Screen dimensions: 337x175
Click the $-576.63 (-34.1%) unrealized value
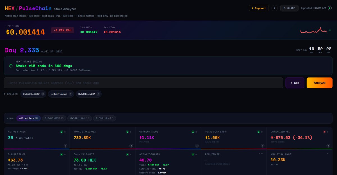click(291, 138)
